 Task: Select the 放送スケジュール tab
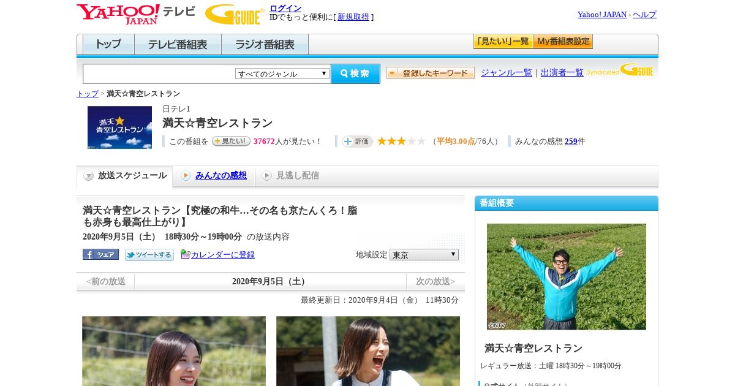124,176
